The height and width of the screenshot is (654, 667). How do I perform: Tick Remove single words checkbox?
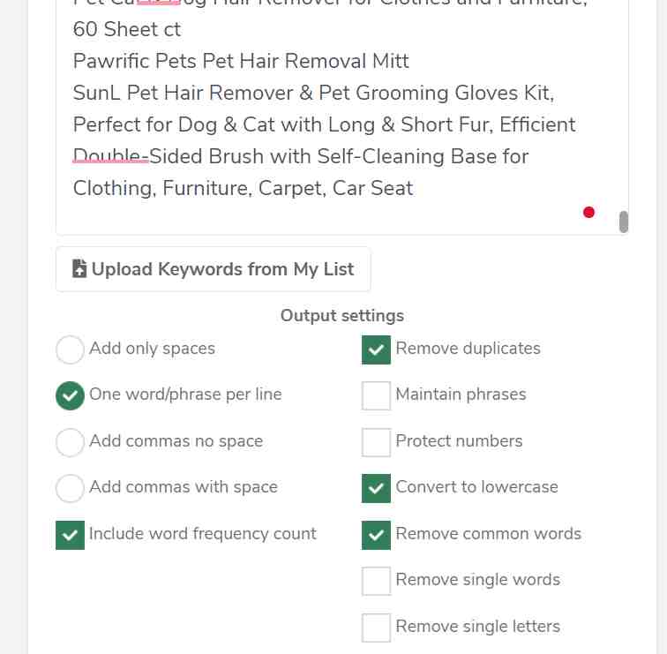tap(376, 581)
